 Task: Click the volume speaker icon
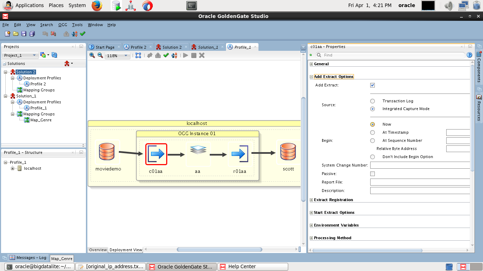449,5
